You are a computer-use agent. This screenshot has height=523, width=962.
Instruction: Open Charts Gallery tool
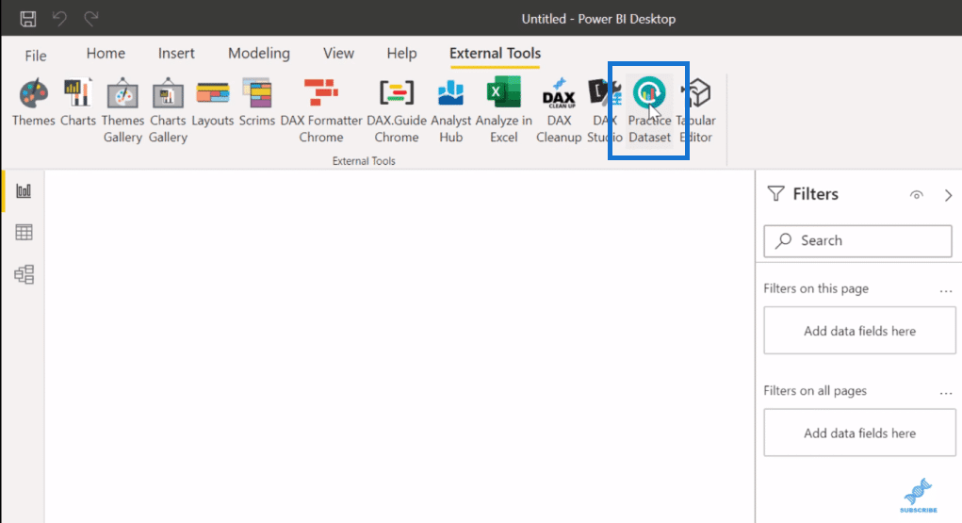(x=168, y=111)
